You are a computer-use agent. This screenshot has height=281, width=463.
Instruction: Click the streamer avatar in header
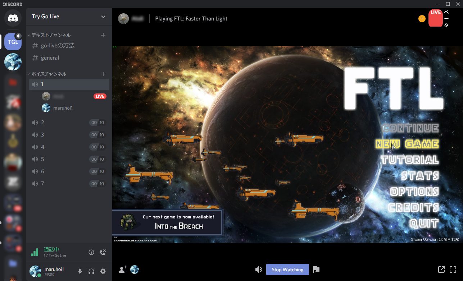[x=123, y=19]
